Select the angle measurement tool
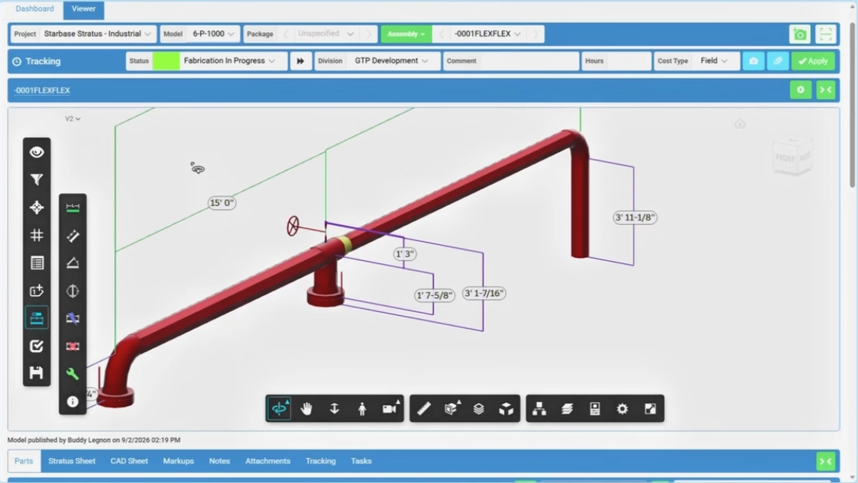Viewport: 858px width, 483px height. pos(73,263)
